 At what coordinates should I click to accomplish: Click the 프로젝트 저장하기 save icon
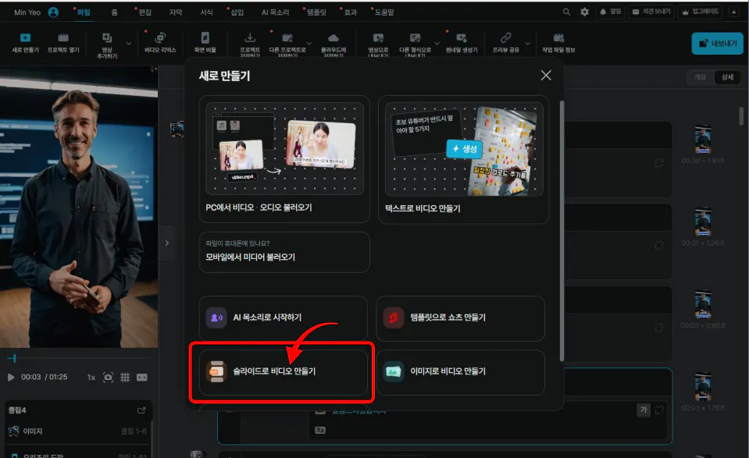pos(250,39)
